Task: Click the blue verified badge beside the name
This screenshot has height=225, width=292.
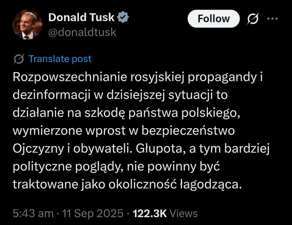Action: [x=123, y=17]
